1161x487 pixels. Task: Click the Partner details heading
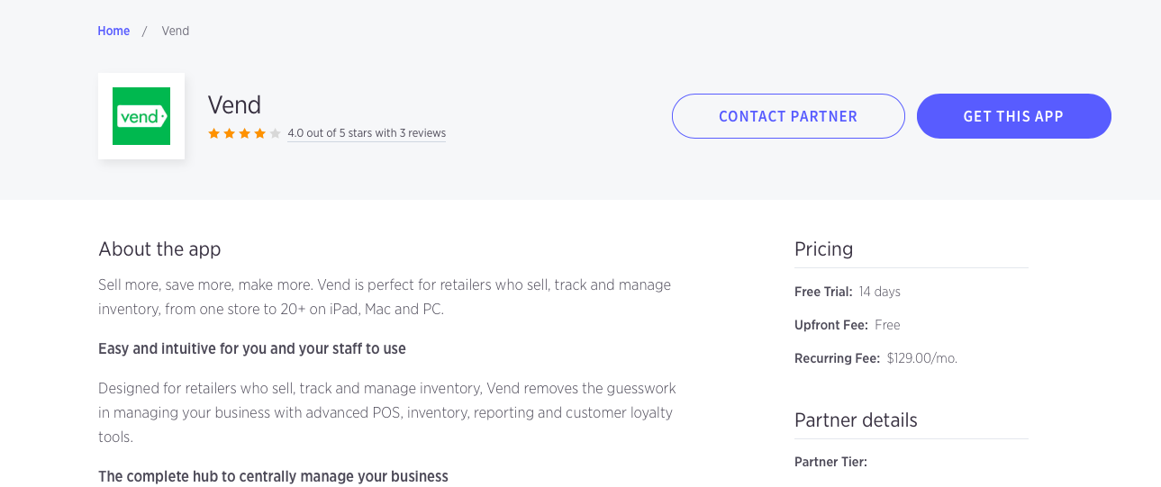click(856, 420)
